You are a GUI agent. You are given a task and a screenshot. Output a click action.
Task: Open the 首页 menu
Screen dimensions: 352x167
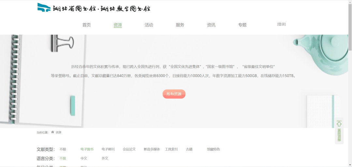[x=86, y=25]
